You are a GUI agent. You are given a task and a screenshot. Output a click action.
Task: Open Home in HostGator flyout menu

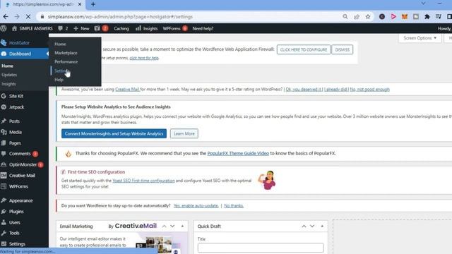click(60, 44)
